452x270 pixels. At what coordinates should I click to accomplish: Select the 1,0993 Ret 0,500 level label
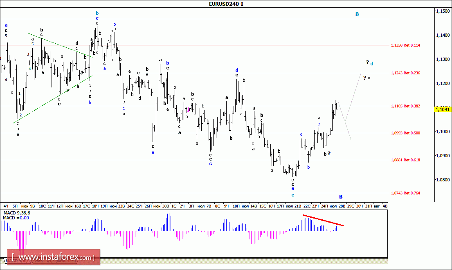(x=406, y=133)
